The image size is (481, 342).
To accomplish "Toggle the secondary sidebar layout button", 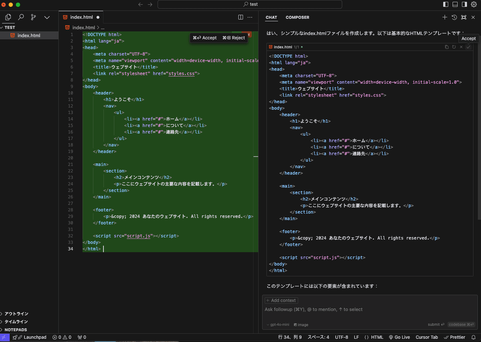I will [464, 4].
